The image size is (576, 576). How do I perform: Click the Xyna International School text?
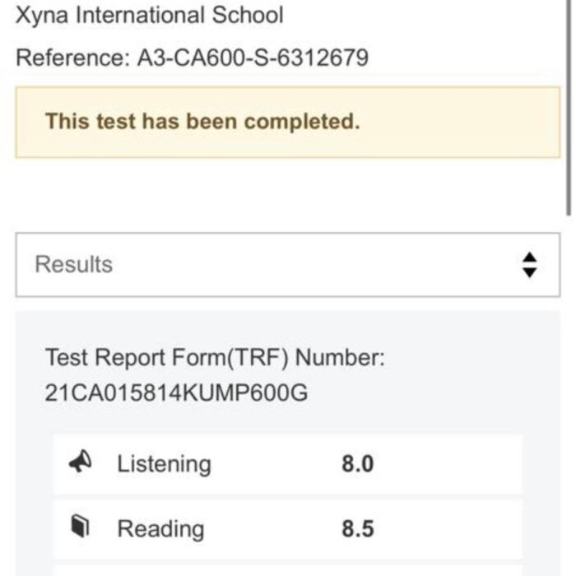(150, 16)
